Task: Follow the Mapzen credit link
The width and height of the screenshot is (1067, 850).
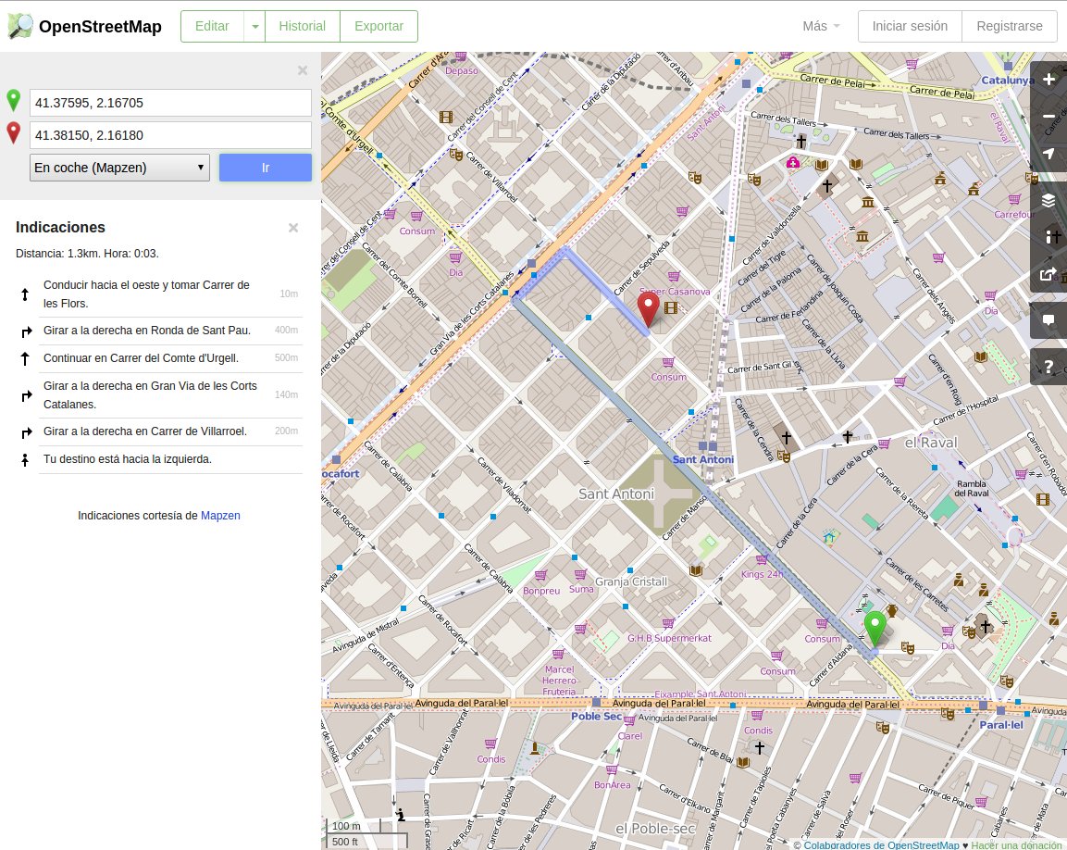Action: click(x=220, y=516)
